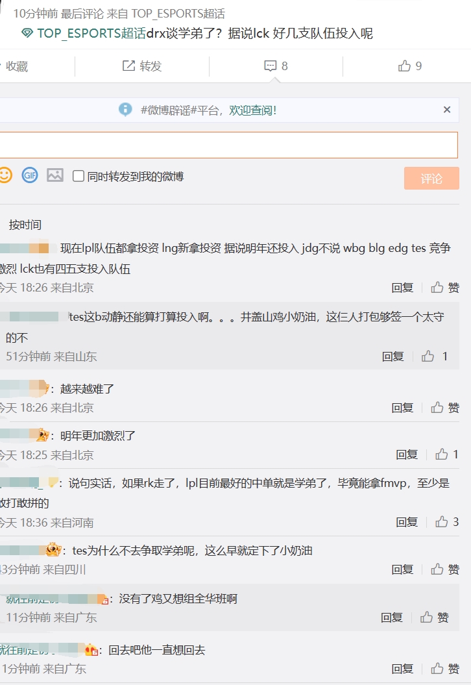Attach an image to the comment
This screenshot has height=685, width=471.
[x=55, y=175]
